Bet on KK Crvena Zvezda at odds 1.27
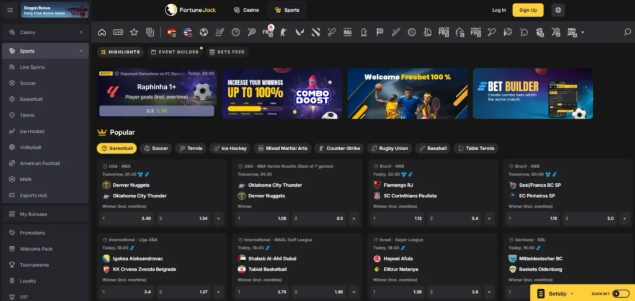 point(184,292)
